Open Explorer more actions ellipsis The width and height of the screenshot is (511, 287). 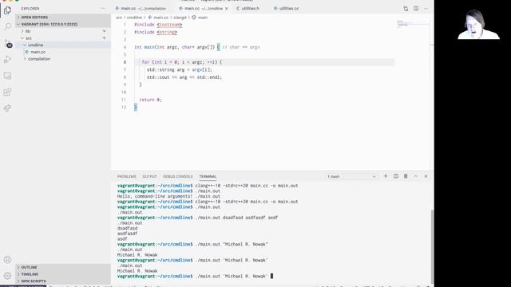(x=103, y=9)
